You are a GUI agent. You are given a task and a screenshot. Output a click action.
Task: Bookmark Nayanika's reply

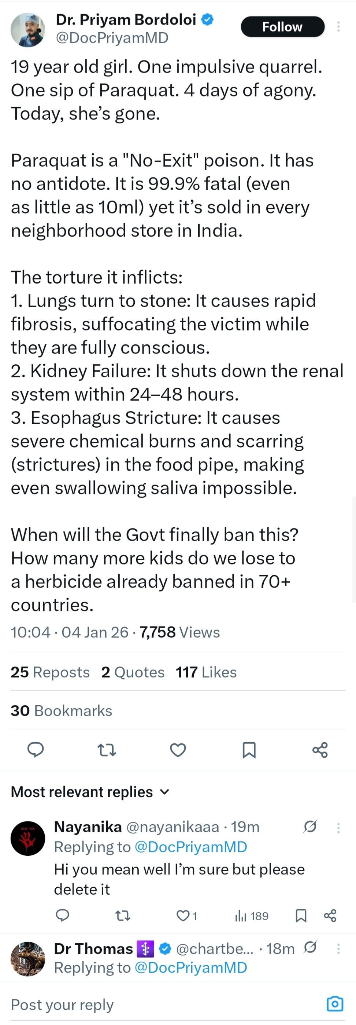click(301, 916)
